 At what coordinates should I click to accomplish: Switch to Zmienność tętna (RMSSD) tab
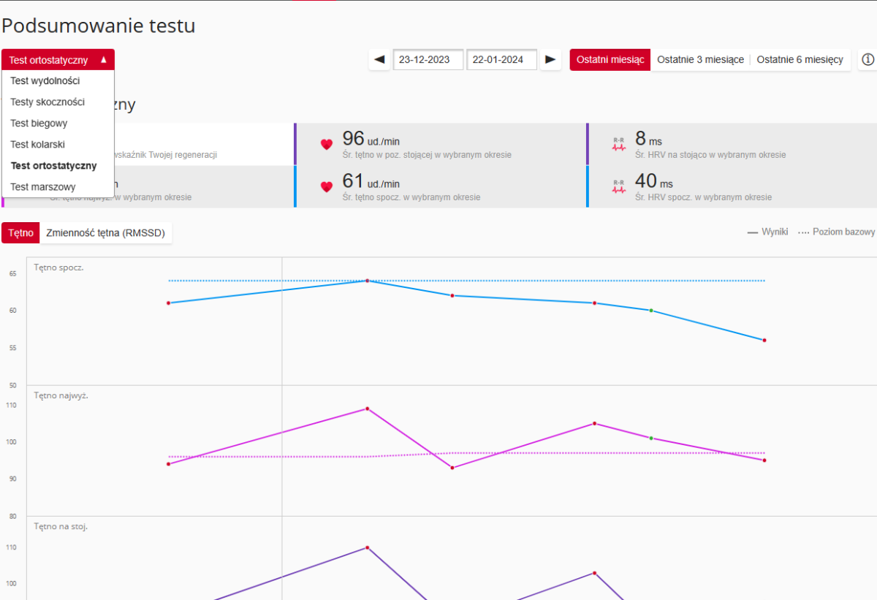click(105, 233)
